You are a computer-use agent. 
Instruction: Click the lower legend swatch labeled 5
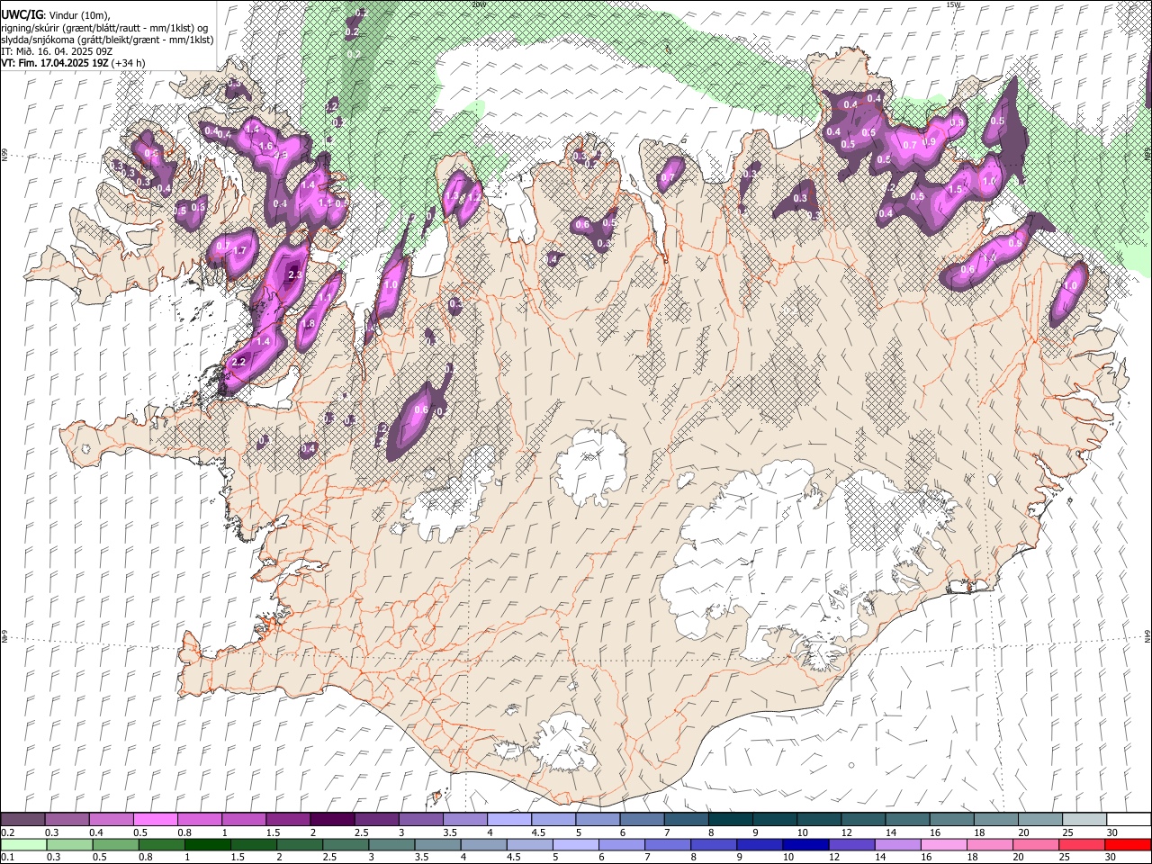coord(576,844)
